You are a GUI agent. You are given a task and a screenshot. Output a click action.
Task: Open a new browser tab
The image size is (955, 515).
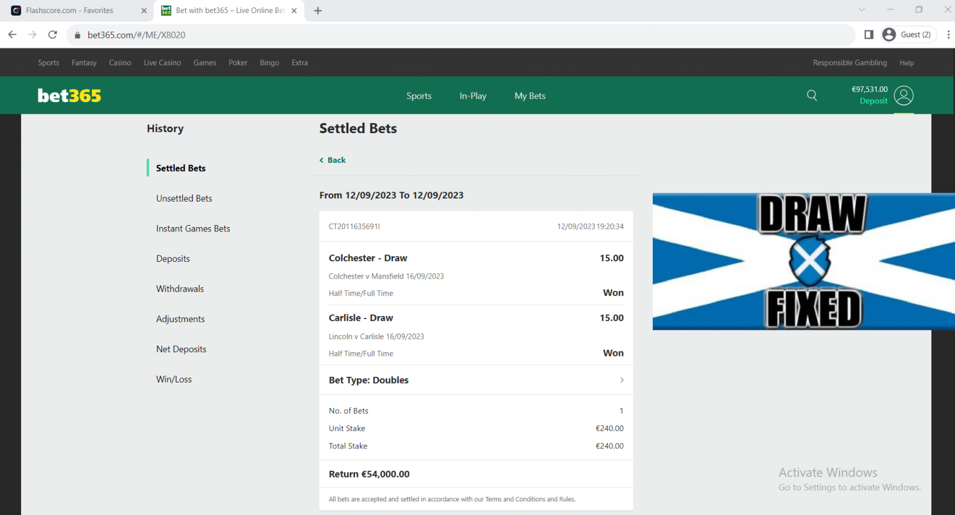(x=318, y=11)
